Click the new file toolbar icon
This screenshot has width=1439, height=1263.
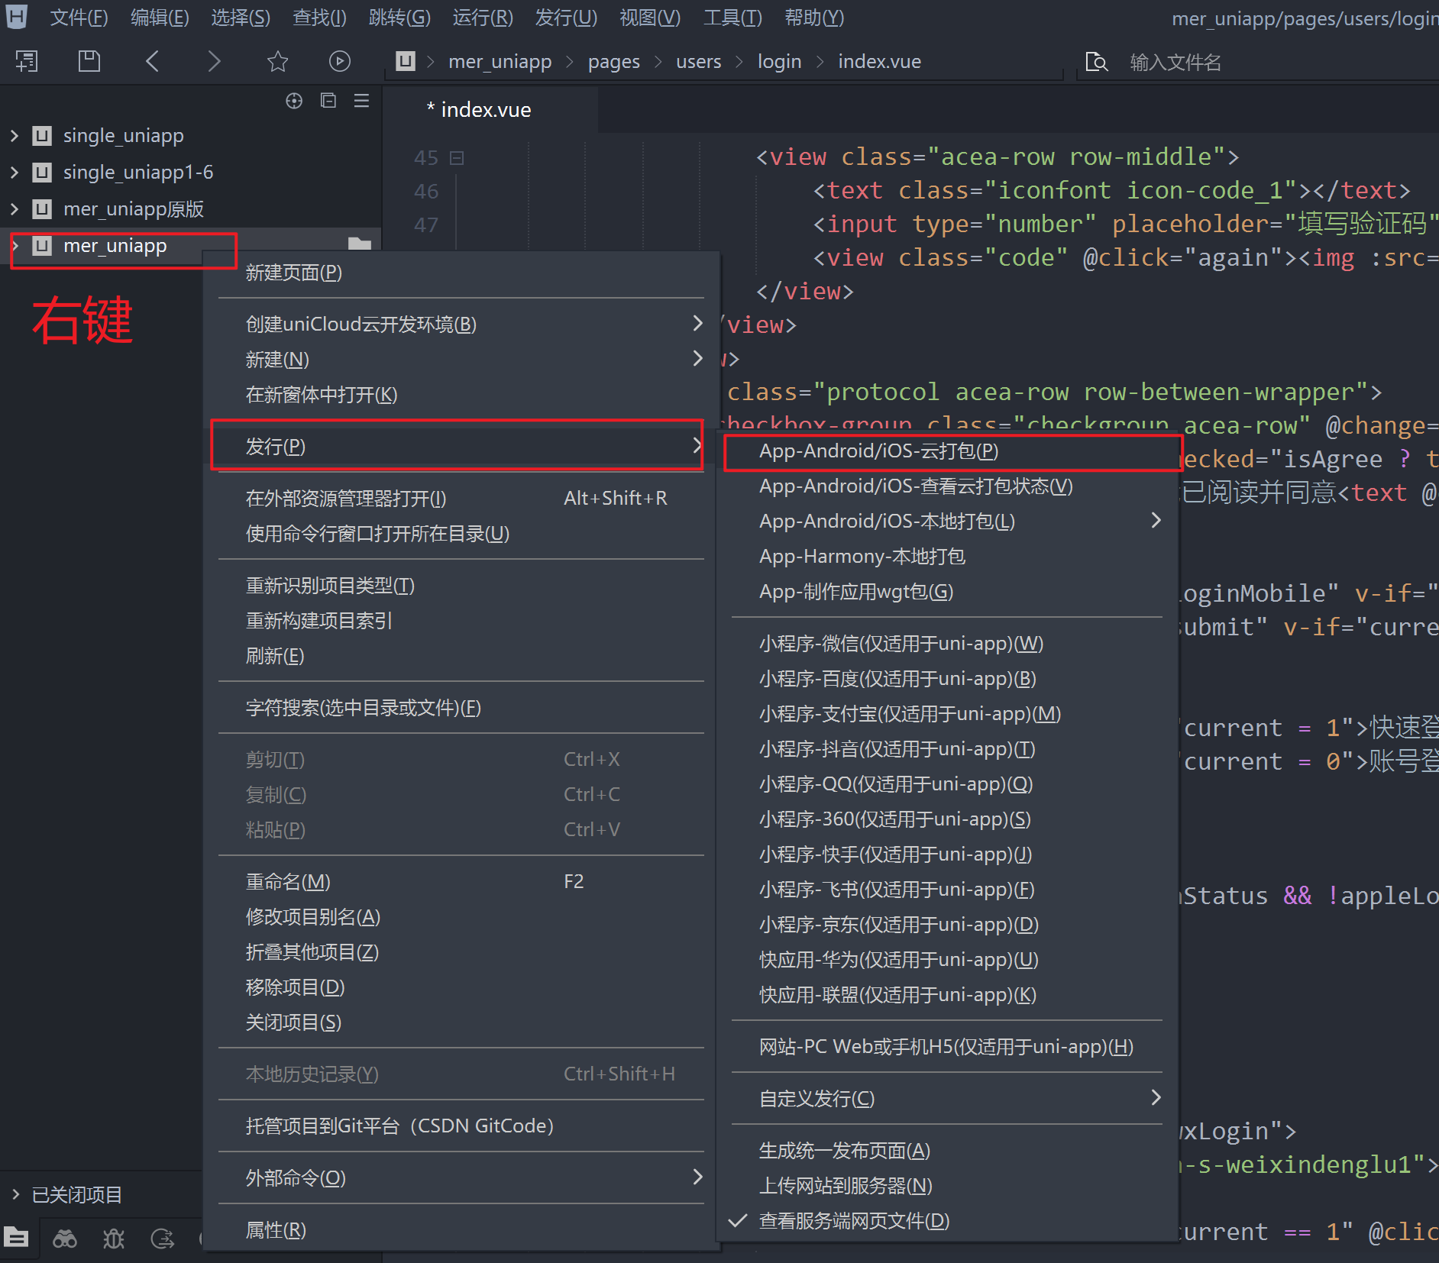pyautogui.click(x=27, y=61)
